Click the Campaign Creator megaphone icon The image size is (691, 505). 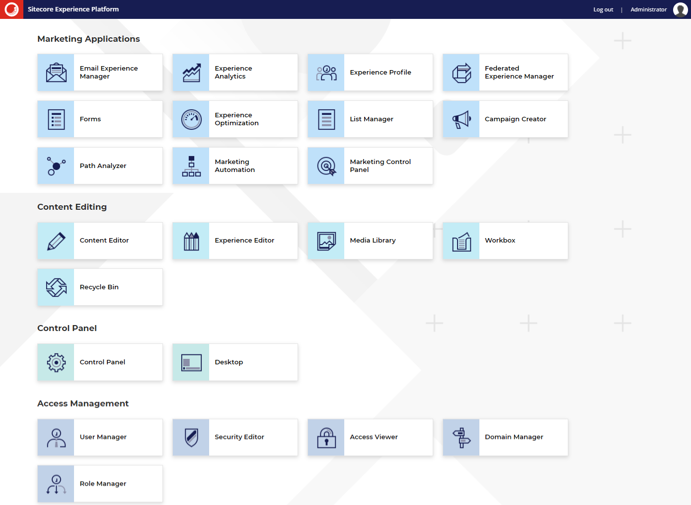461,119
